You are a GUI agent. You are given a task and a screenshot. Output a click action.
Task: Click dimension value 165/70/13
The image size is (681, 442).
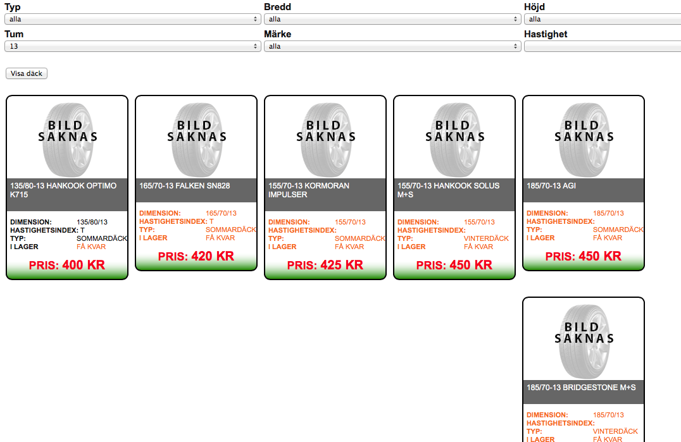[221, 213]
